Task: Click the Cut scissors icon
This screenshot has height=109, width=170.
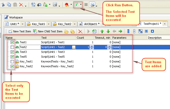Action: tap(3, 5)
